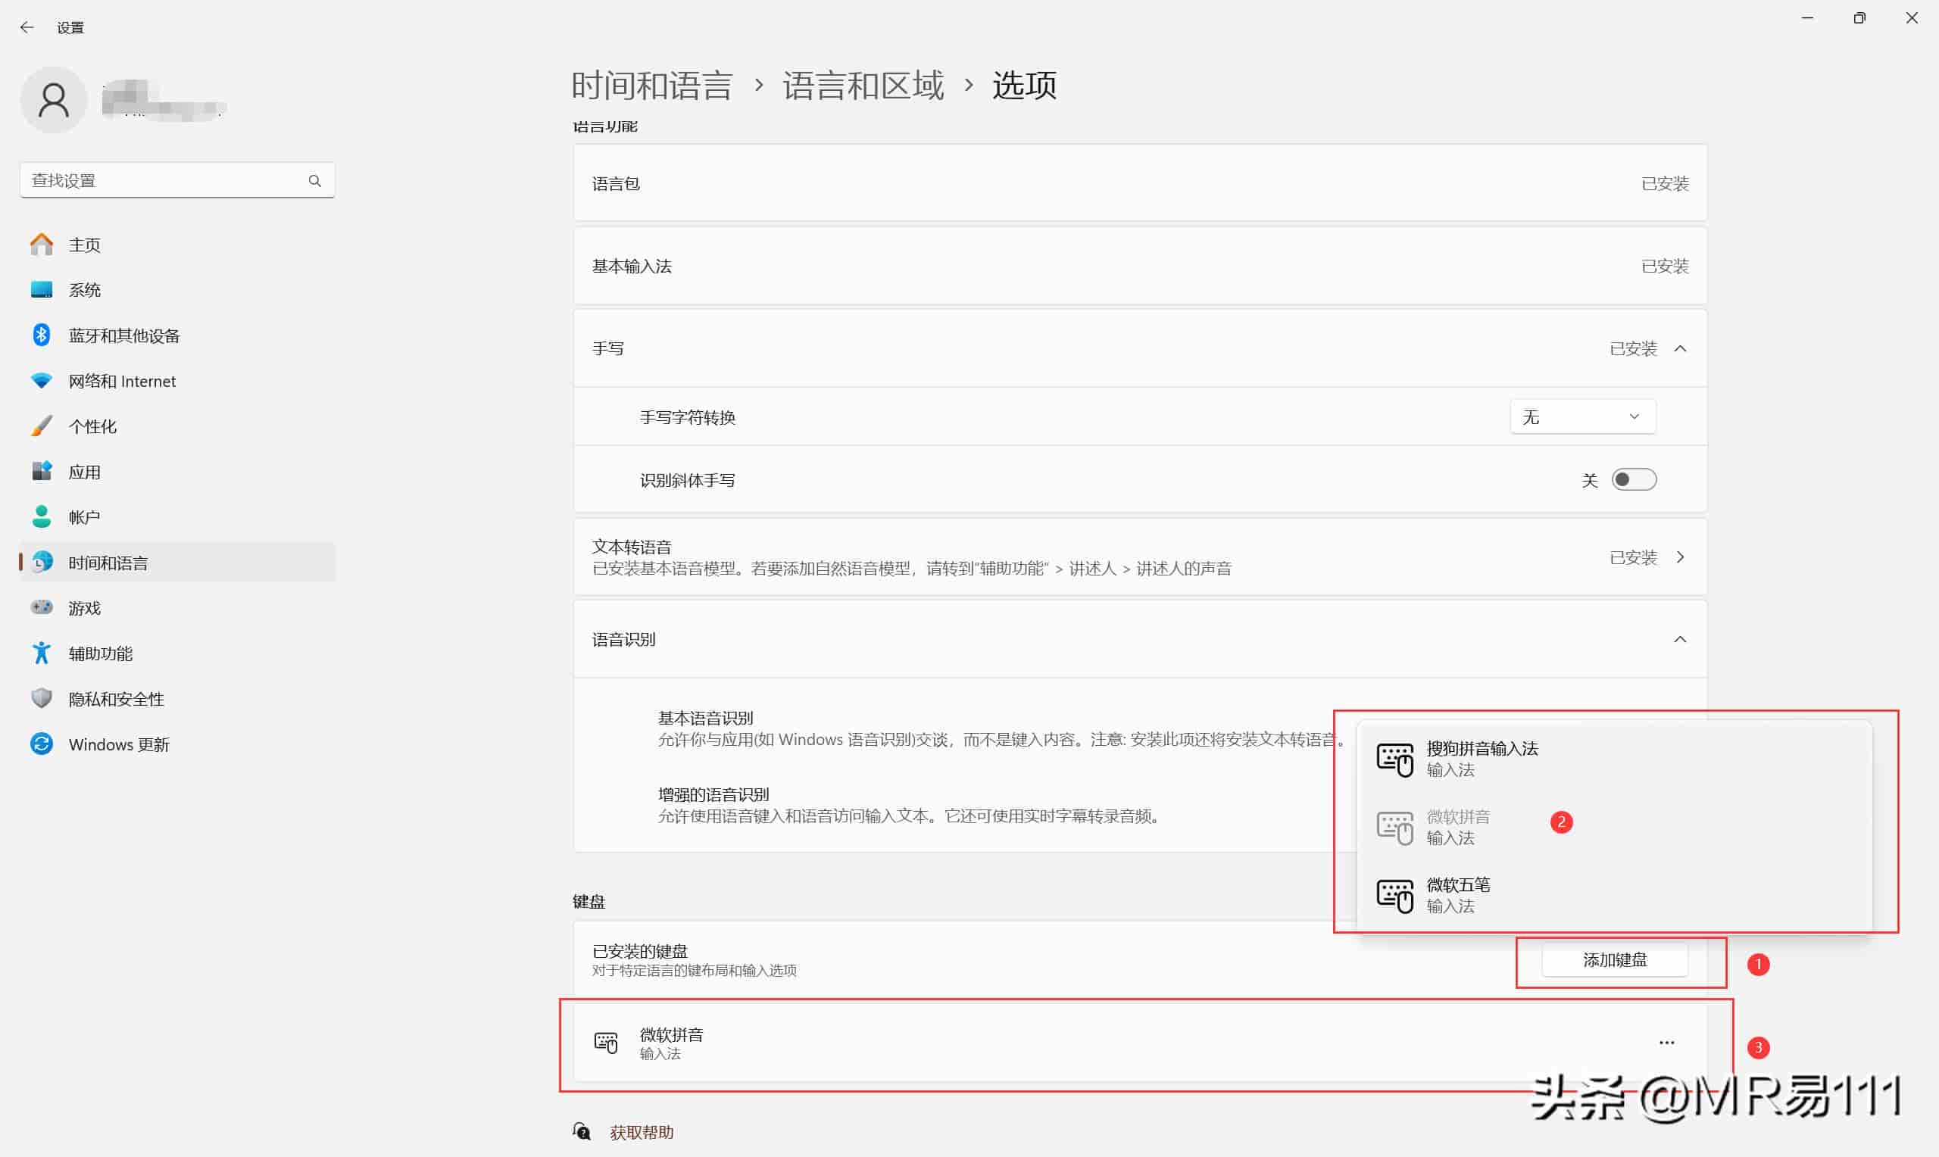Click 搜狗拼音输入法 keyboard icon in popup

[1394, 759]
